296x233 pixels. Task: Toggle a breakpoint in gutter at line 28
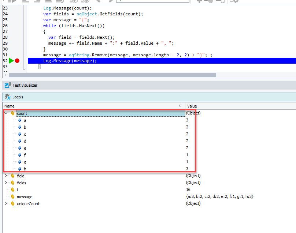coord(17,37)
